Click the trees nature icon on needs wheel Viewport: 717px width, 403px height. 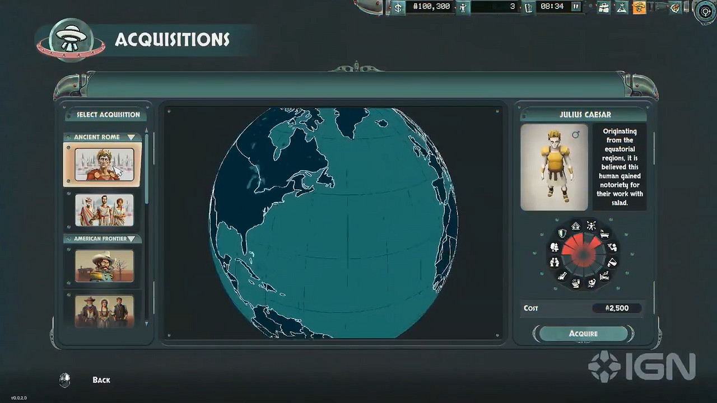pyautogui.click(x=555, y=247)
